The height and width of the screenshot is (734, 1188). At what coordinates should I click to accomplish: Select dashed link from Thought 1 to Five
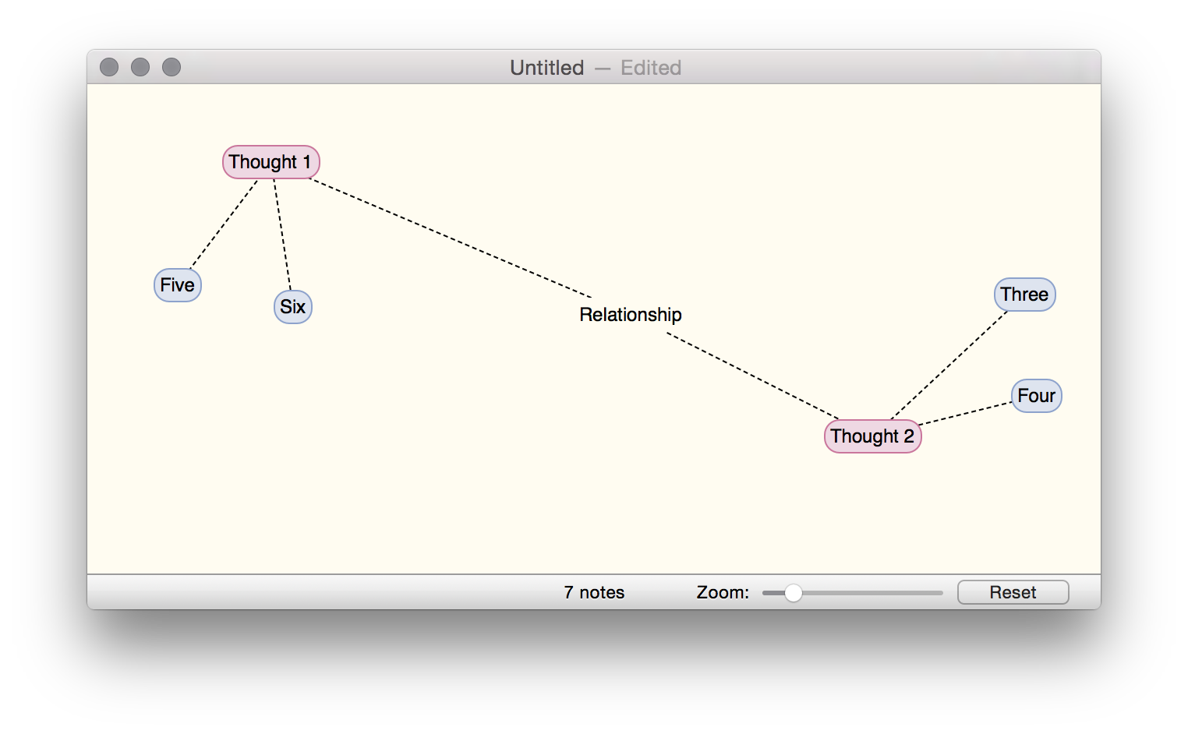coord(225,224)
